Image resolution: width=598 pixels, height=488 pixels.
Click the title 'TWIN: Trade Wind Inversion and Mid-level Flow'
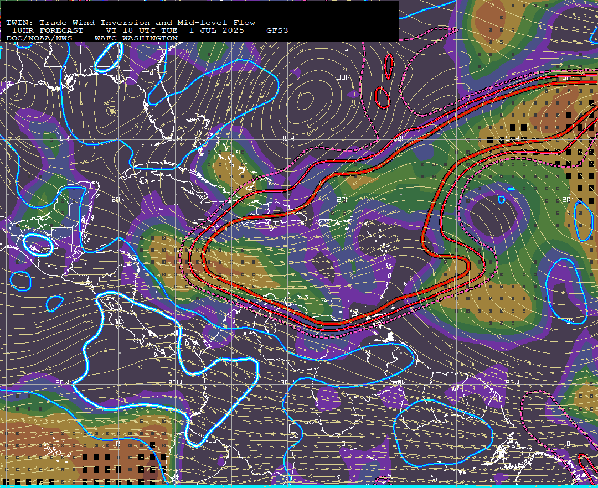coord(131,23)
